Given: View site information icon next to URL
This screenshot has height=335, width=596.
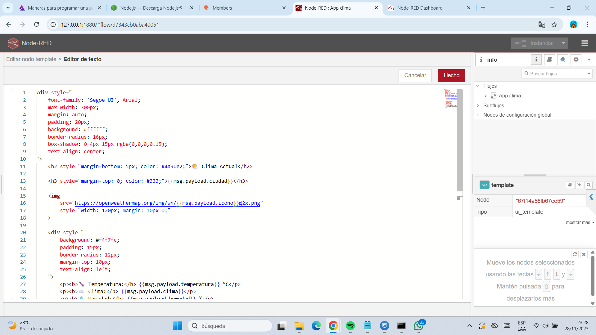Looking at the screenshot, I should pos(53,25).
